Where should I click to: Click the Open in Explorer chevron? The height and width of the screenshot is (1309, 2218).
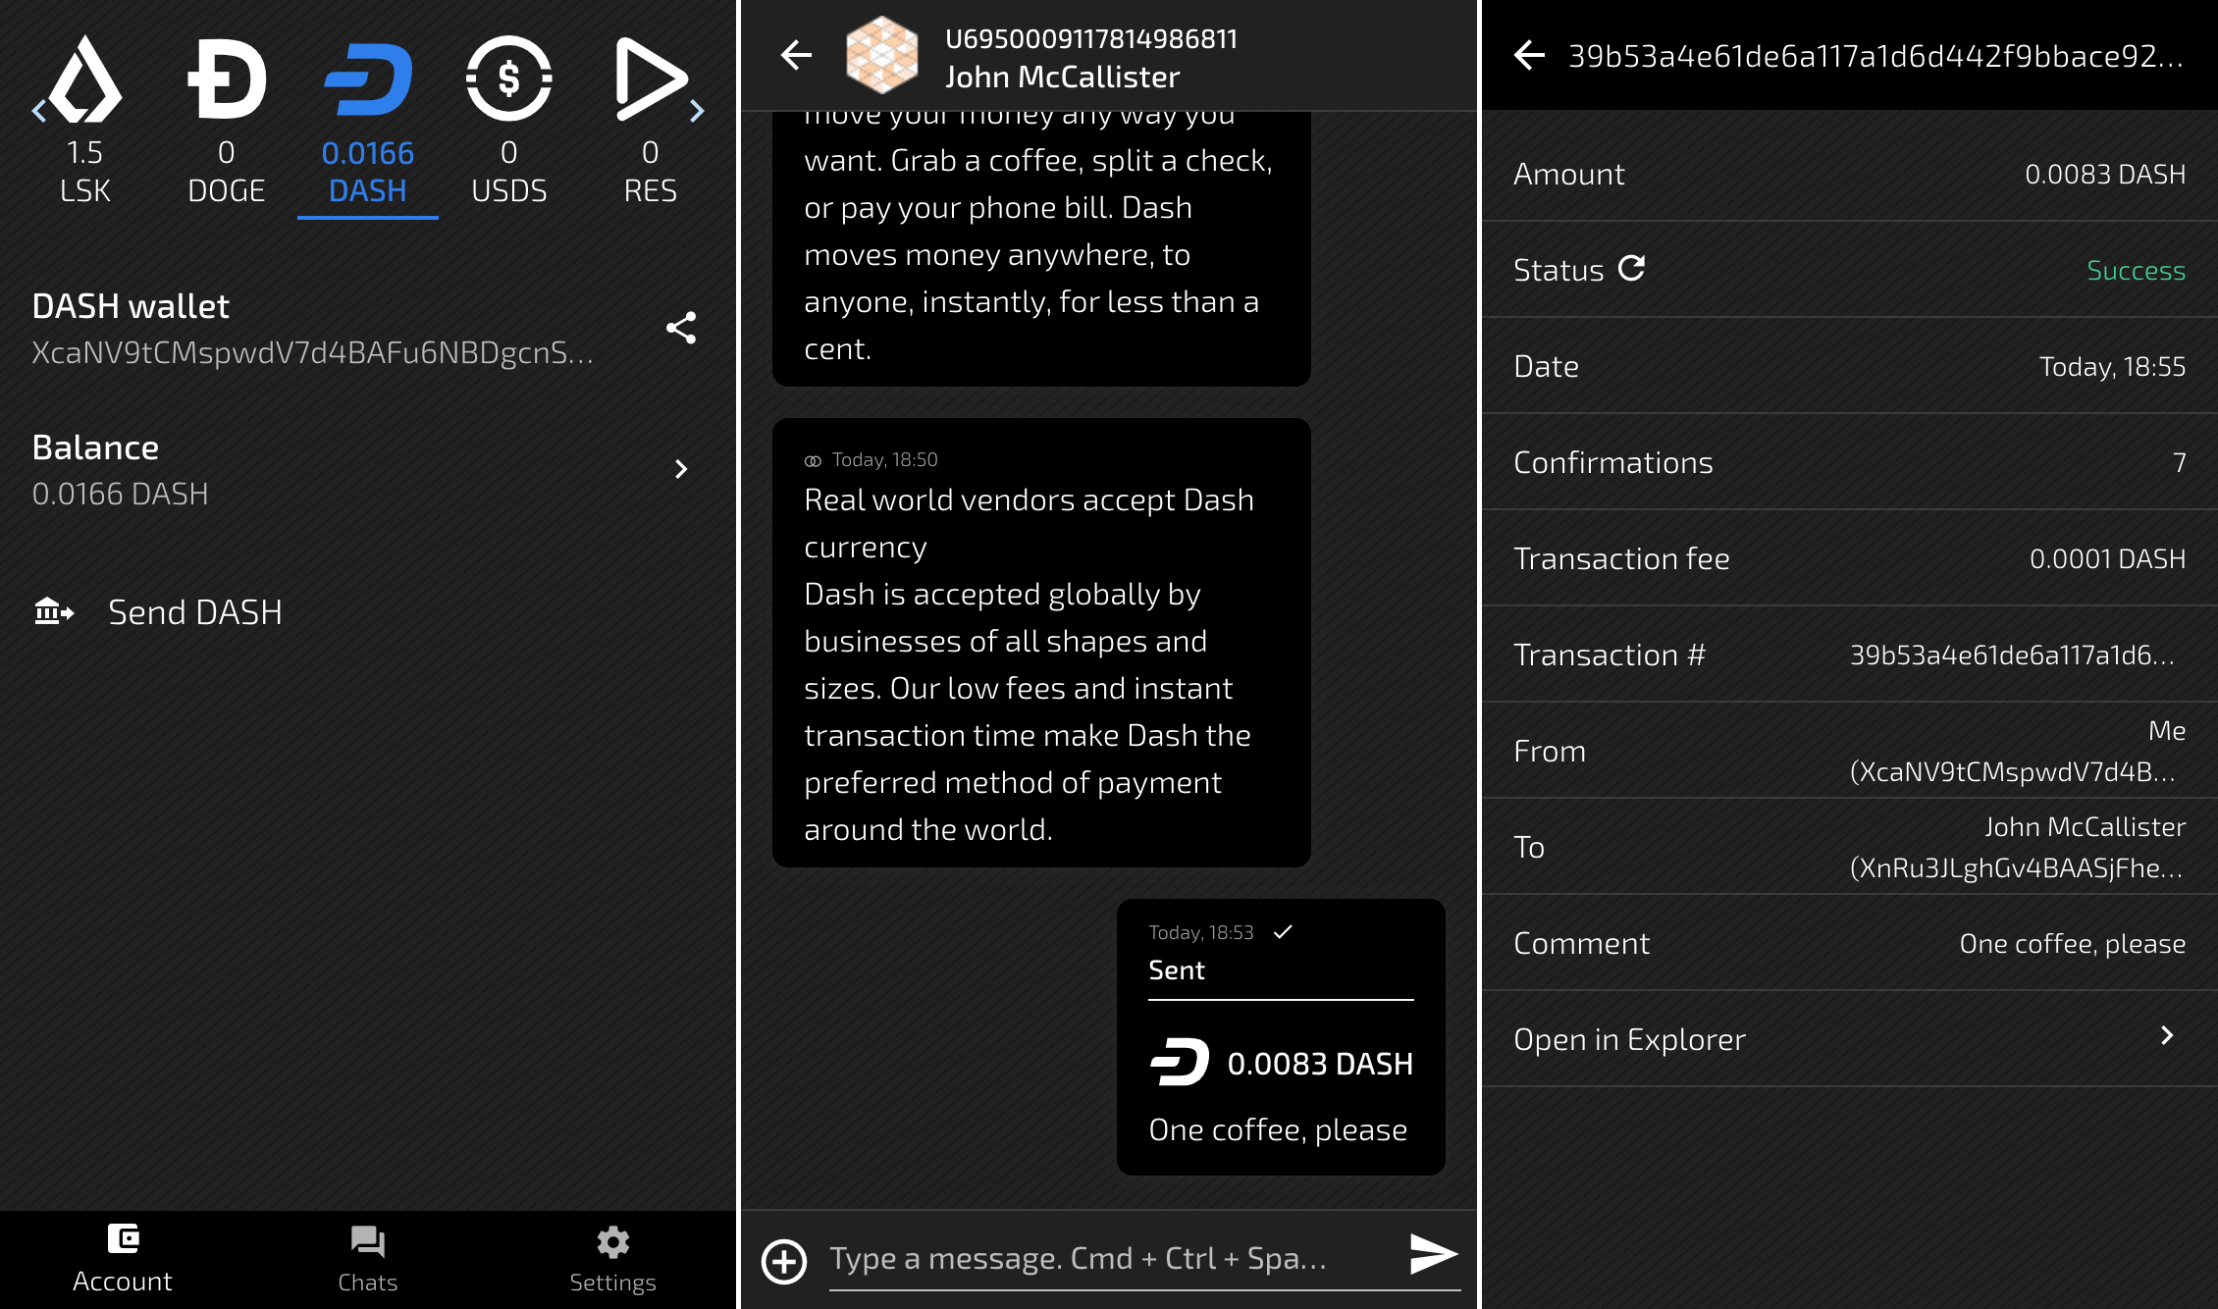(x=2167, y=1036)
